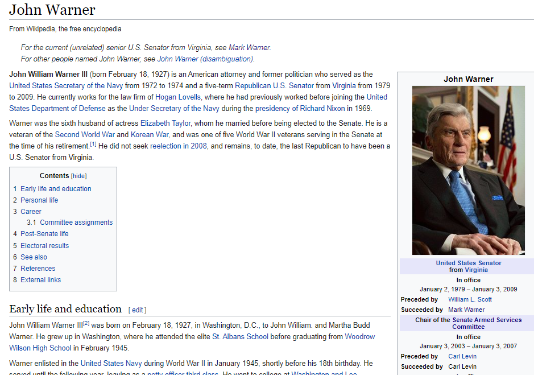Screen dimensions: 534x375
Task: Click the Second World War link
Action: tap(85, 135)
